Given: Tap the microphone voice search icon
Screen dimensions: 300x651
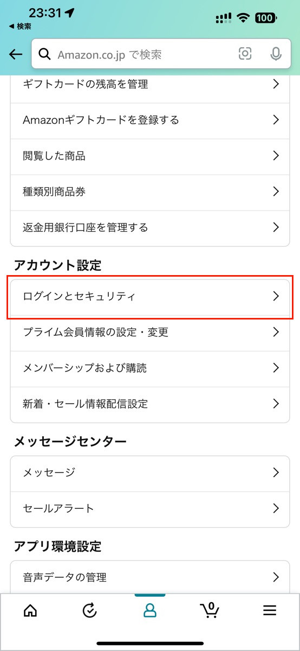Looking at the screenshot, I should 276,54.
